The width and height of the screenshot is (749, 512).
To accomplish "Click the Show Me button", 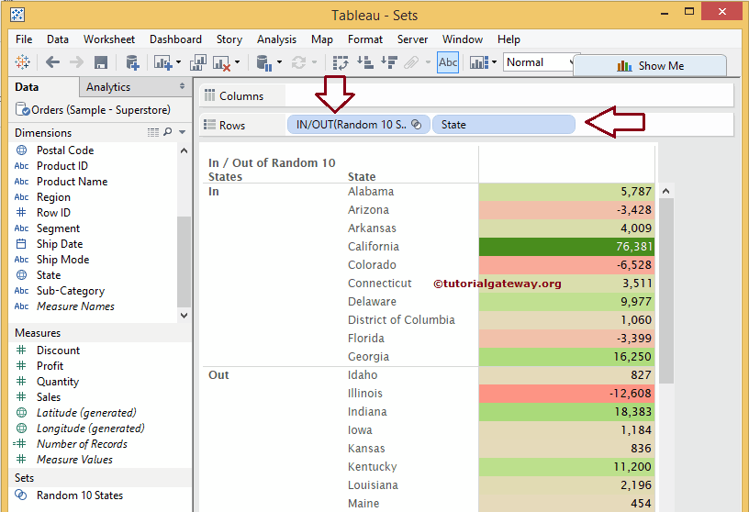I will pos(650,66).
